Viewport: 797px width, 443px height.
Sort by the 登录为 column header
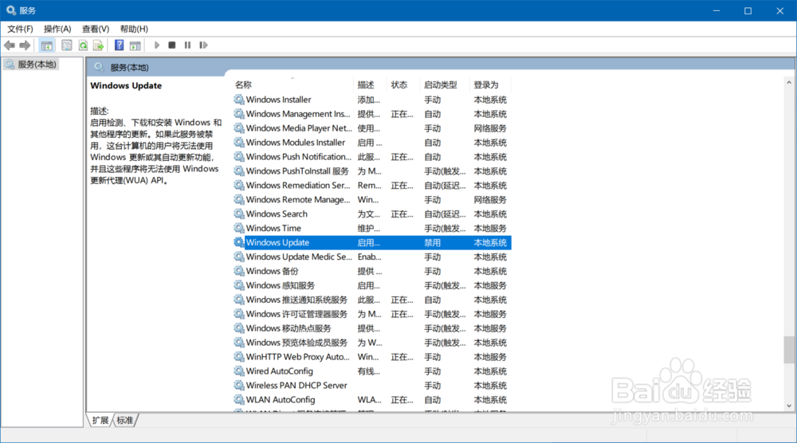[x=486, y=84]
